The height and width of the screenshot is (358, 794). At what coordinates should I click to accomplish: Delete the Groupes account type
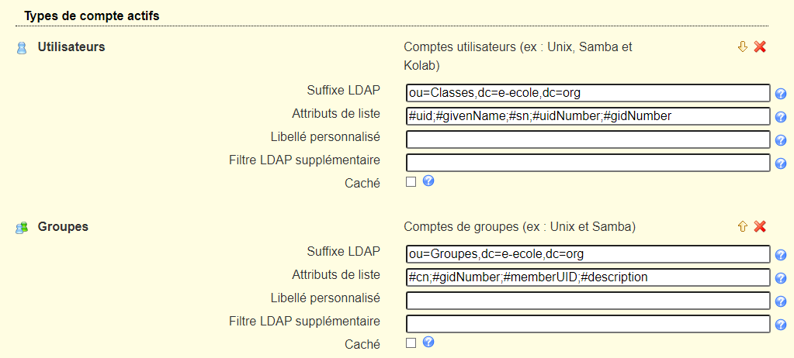[760, 227]
